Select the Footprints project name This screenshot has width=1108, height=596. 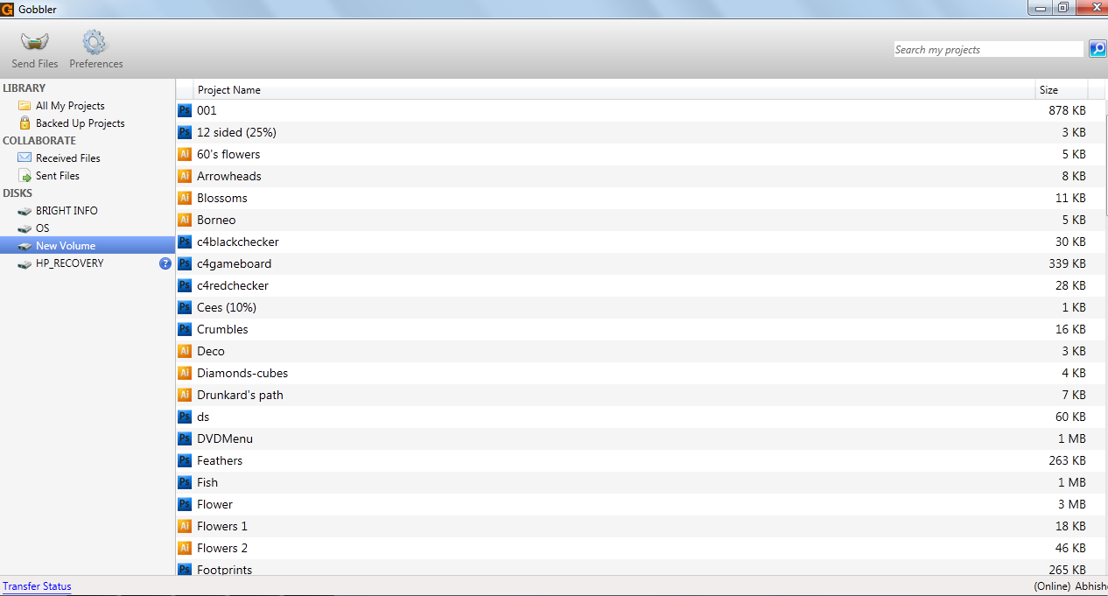pyautogui.click(x=224, y=570)
